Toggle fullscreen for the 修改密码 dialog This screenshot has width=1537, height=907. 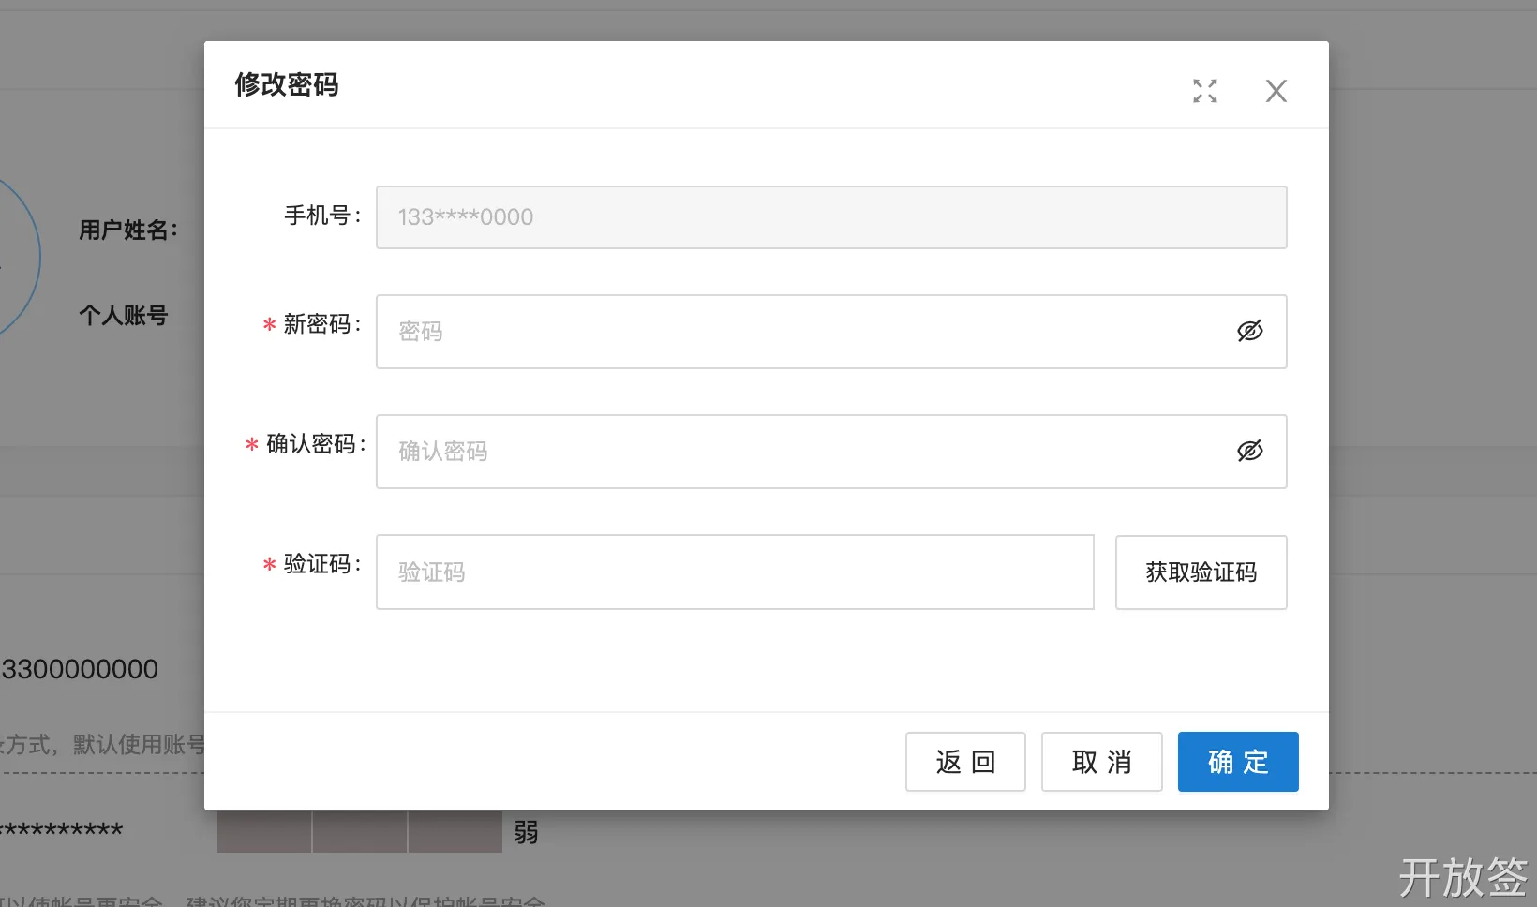coord(1205,91)
